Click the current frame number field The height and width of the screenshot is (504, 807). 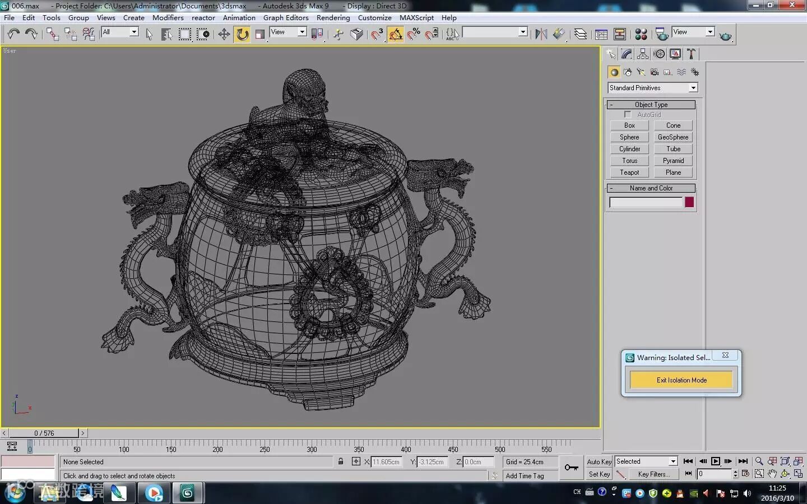pyautogui.click(x=715, y=474)
